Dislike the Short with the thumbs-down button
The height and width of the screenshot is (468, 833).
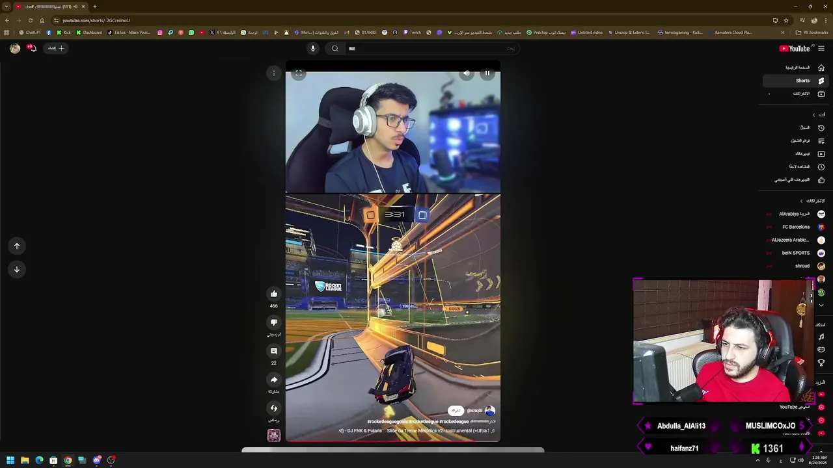coord(274,322)
